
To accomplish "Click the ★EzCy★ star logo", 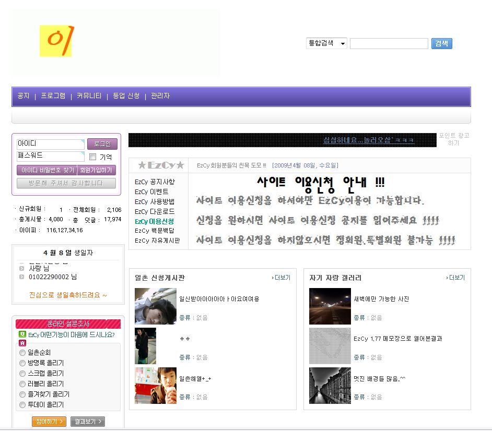I will 161,165.
